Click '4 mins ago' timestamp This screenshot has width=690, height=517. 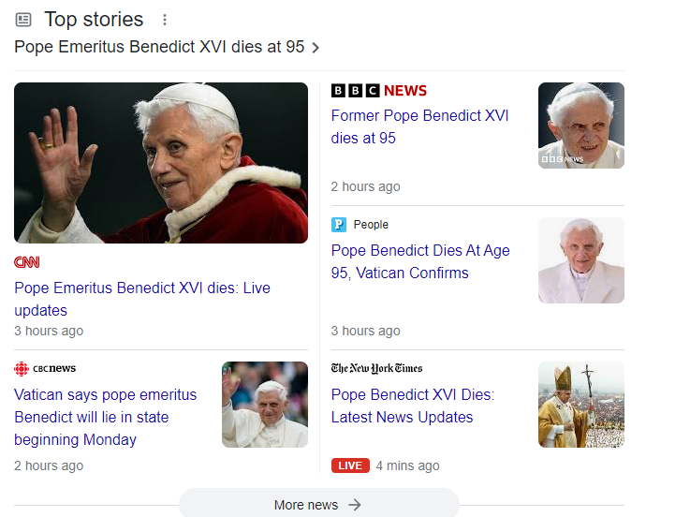point(407,465)
